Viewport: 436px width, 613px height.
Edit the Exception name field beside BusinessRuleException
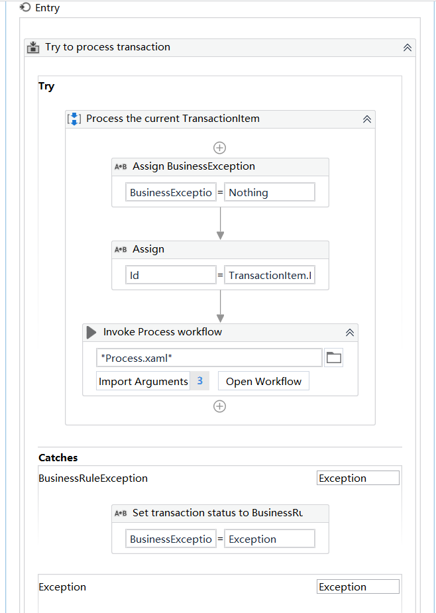(358, 478)
